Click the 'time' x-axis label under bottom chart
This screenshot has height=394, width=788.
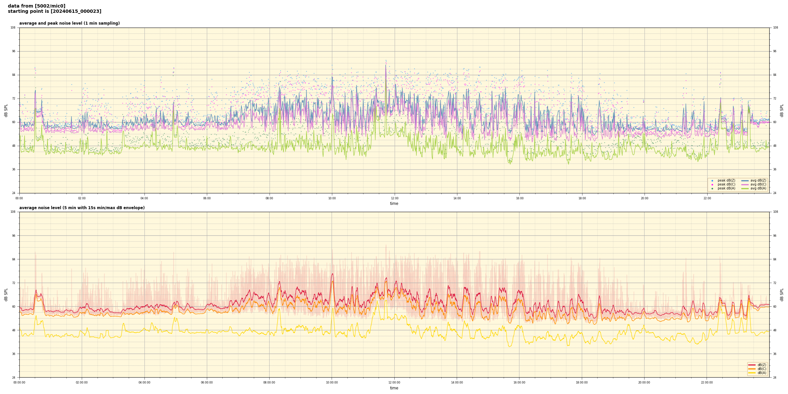pos(394,388)
